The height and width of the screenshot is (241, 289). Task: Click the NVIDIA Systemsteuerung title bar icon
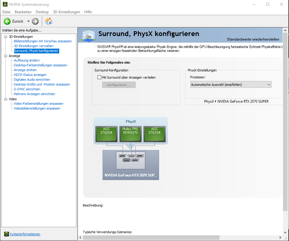coord(5,4)
